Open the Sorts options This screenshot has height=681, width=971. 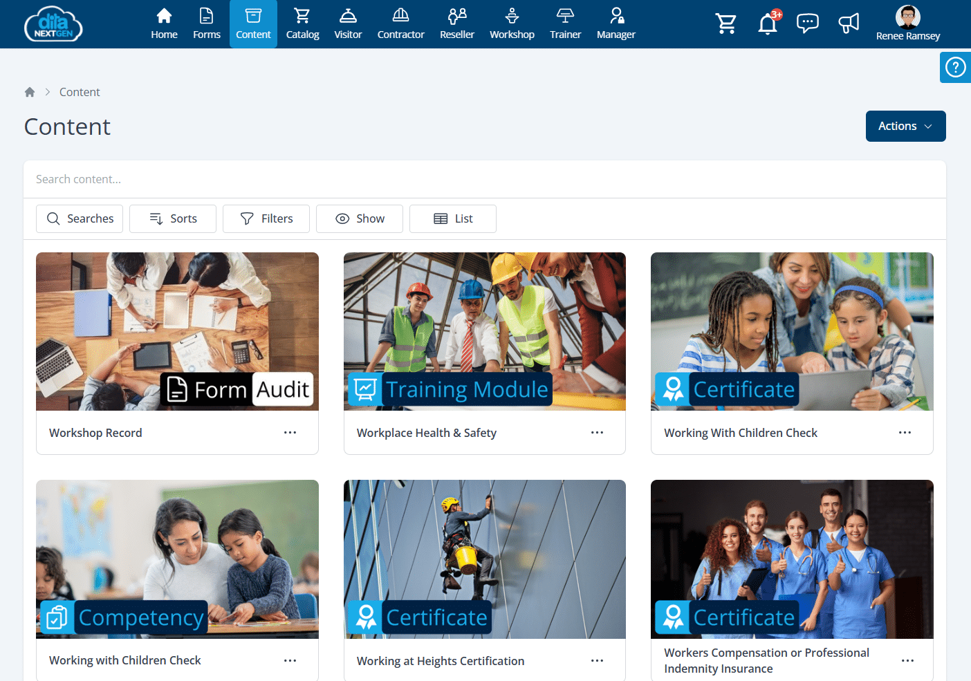pyautogui.click(x=173, y=218)
